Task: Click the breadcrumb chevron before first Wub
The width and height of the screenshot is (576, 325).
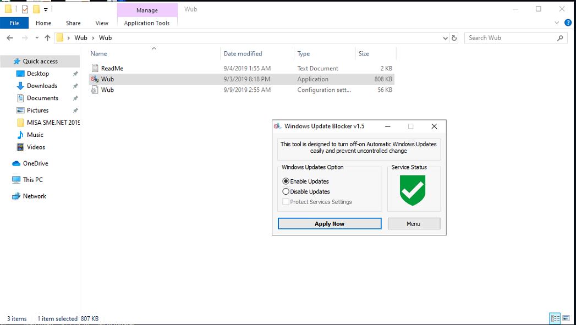Action: point(68,38)
